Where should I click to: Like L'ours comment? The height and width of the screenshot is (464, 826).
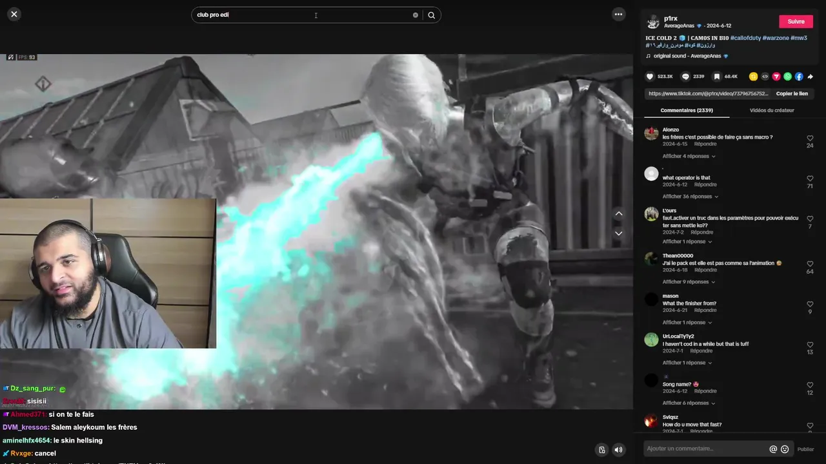coord(810,219)
